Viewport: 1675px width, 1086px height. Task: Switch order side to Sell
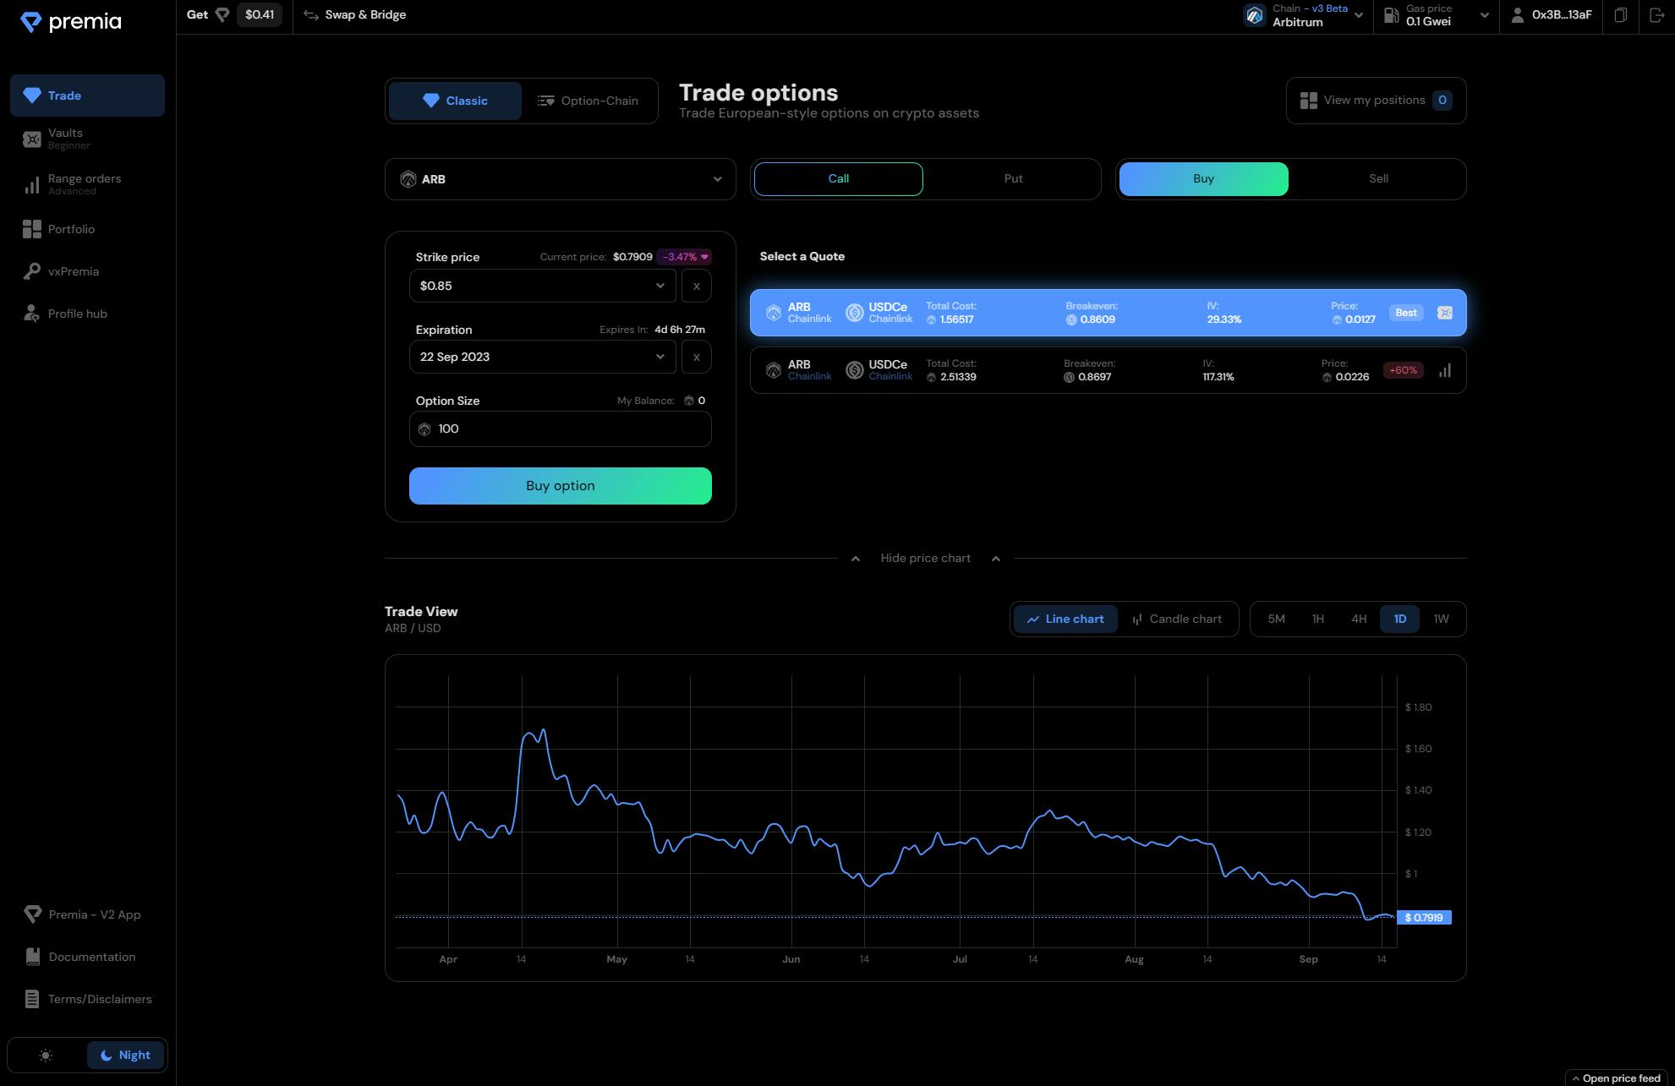tap(1378, 179)
